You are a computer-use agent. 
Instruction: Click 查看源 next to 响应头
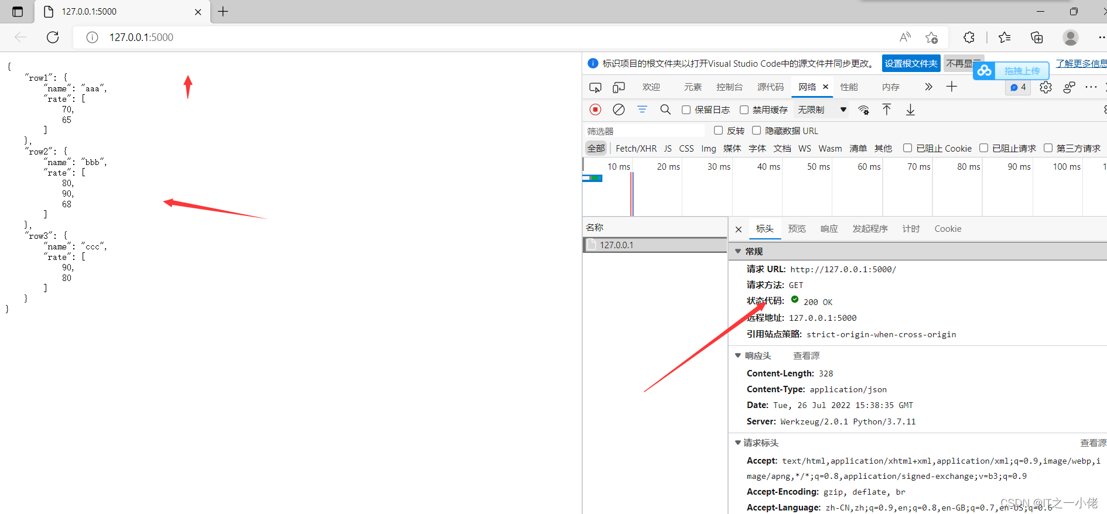coord(806,355)
